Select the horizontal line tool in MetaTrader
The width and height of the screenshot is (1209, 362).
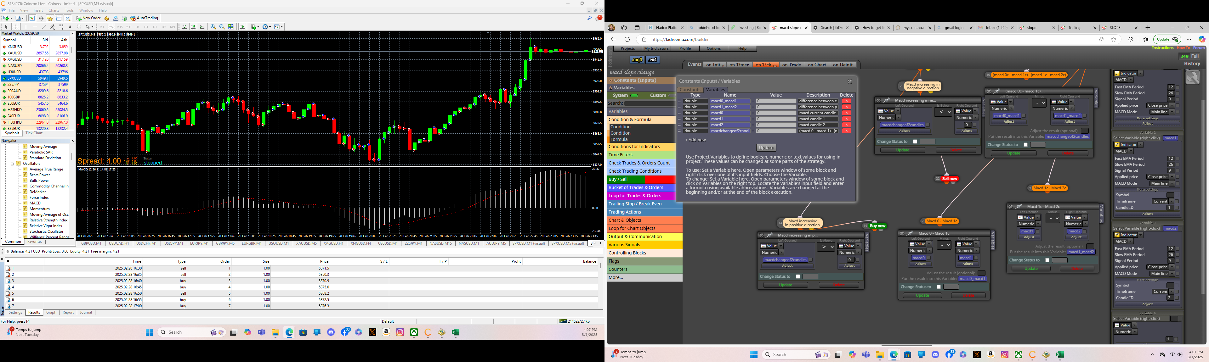[x=35, y=27]
